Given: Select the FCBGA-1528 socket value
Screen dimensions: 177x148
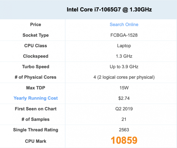Looking at the screenshot, I should (x=124, y=35).
